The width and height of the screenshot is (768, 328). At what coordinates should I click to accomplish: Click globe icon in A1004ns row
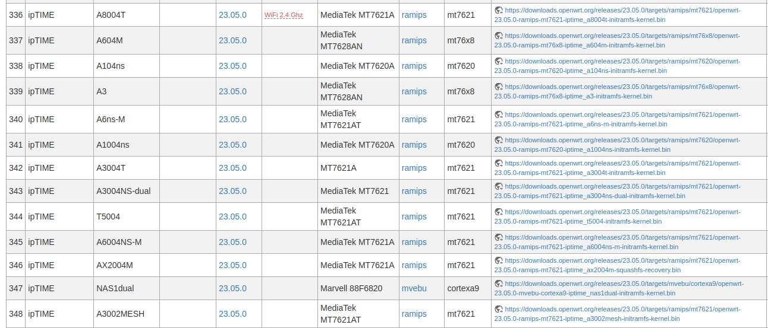click(x=499, y=140)
